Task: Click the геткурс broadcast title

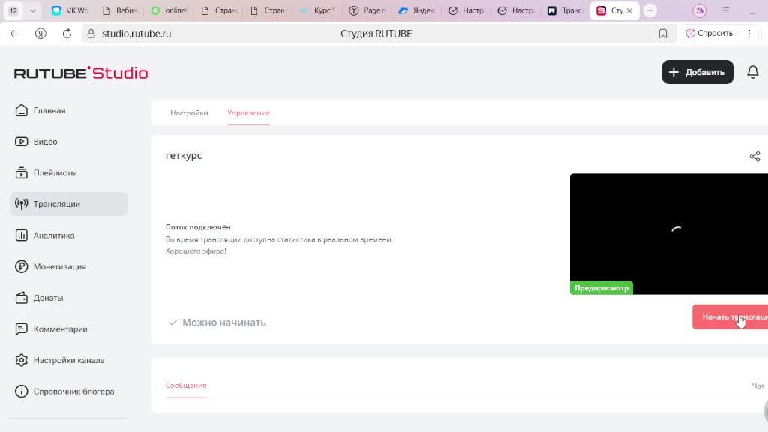Action: click(x=184, y=156)
